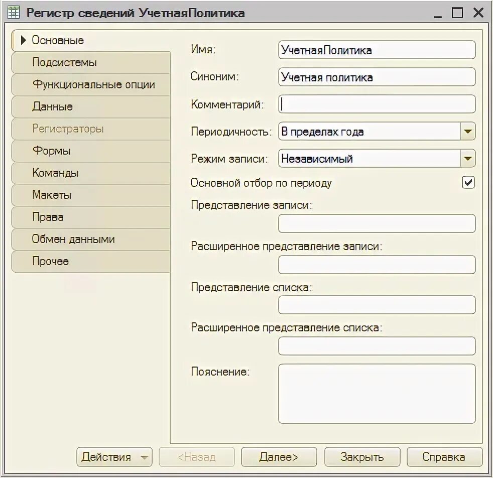Click the Пояснение multiline text area
This screenshot has width=493, height=478.
tap(377, 394)
